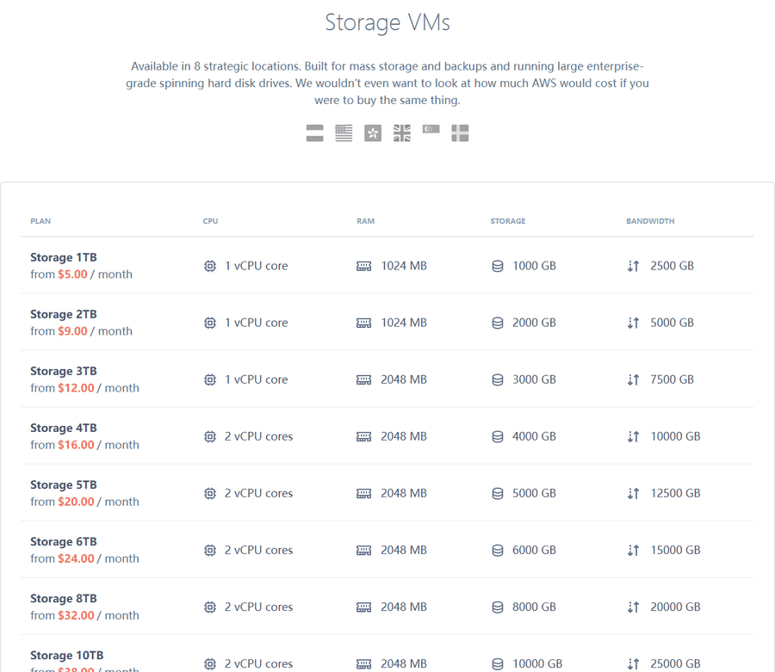The height and width of the screenshot is (672, 775).
Task: Click the Storage VMs page heading
Action: point(387,22)
